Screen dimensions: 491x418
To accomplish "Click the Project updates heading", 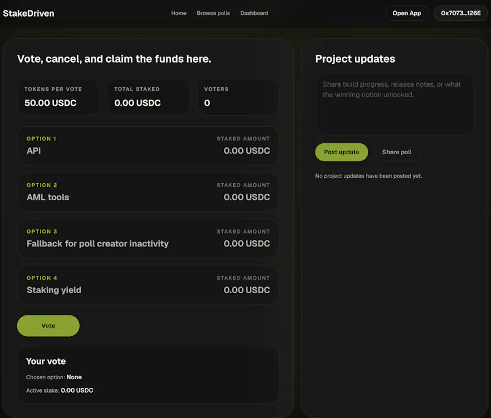I will point(355,59).
